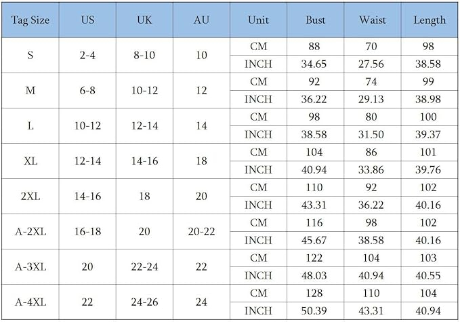Click the US size 2-4 cell
The height and width of the screenshot is (322, 460).
pyautogui.click(x=87, y=56)
